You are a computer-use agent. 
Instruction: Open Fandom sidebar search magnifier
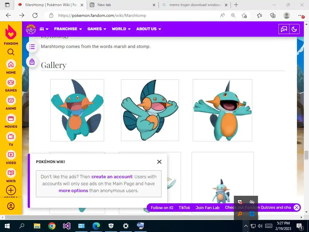(x=11, y=52)
